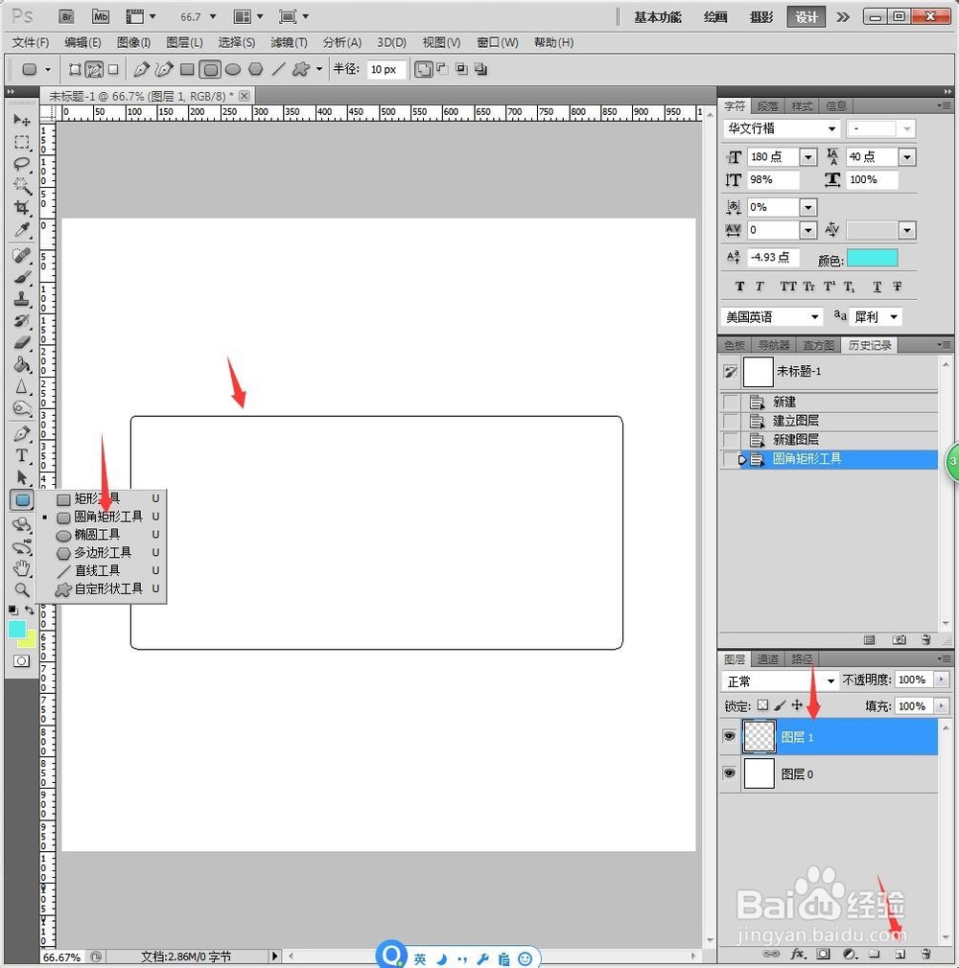Hide 图层 0 visibility eye
Image resolution: width=959 pixels, height=968 pixels.
point(729,772)
